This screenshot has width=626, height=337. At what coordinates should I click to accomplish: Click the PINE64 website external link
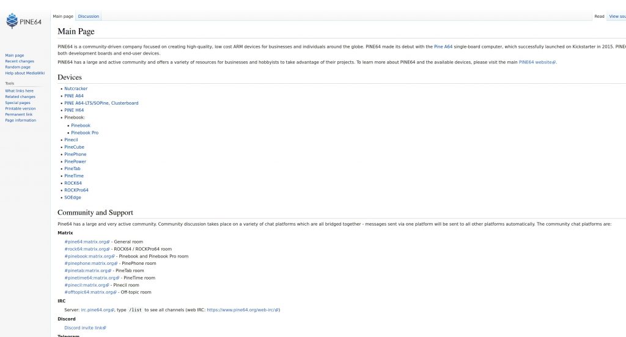coord(536,62)
